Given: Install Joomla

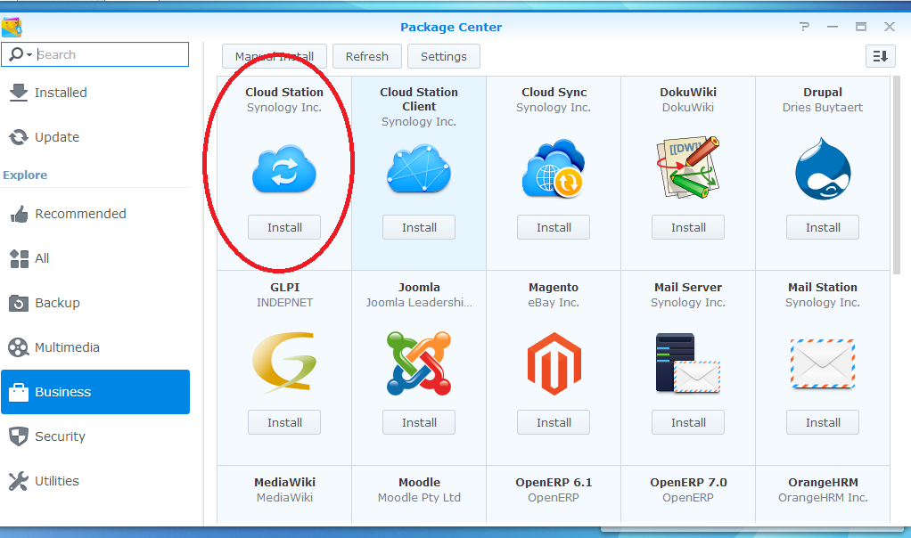Looking at the screenshot, I should tap(419, 422).
